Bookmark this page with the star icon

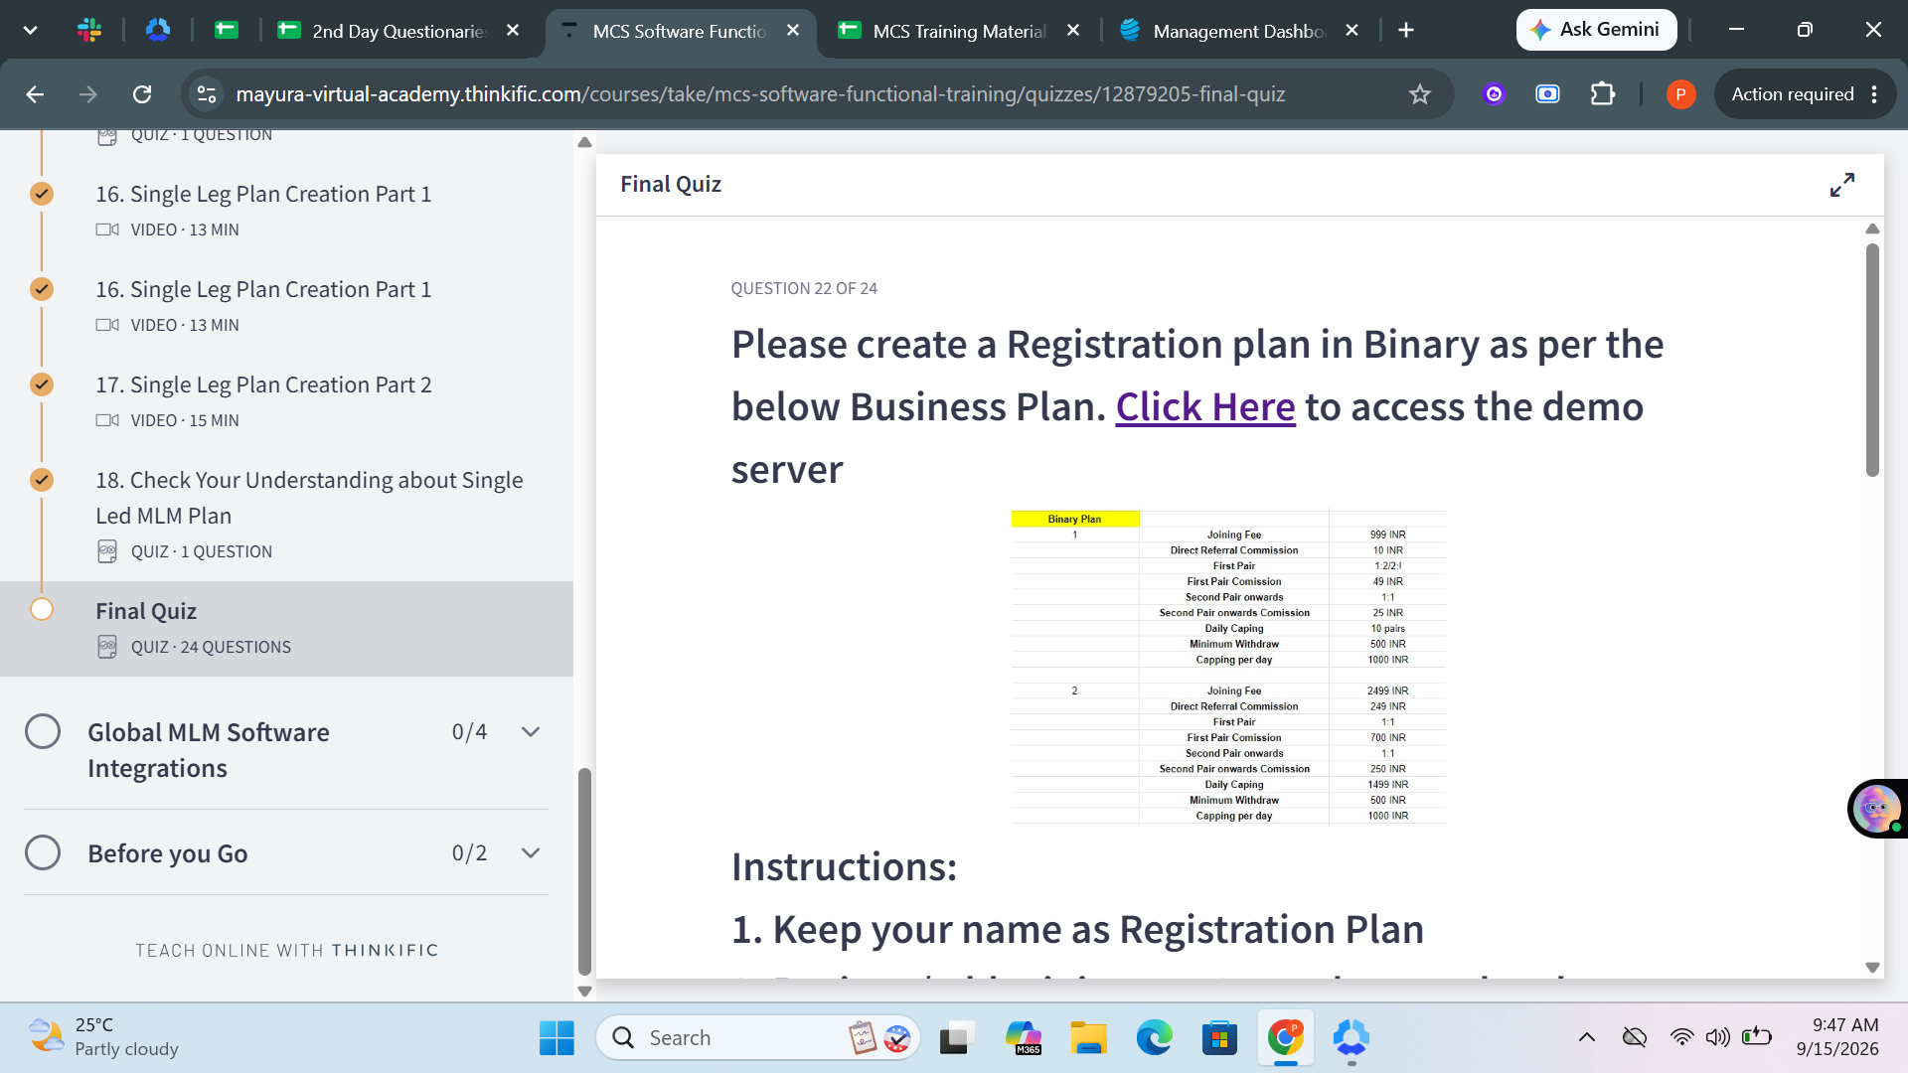[x=1419, y=94]
